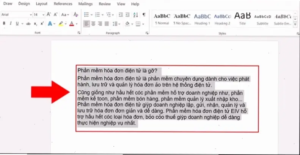The width and height of the screenshot is (300, 155).
Task: Click heading 'Phần mềm hóa đơn điện tử là gỡ?'
Action: [x=117, y=71]
